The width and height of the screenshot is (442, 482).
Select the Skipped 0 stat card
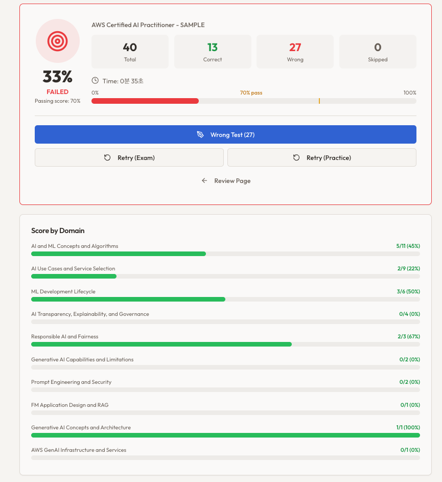pos(378,52)
